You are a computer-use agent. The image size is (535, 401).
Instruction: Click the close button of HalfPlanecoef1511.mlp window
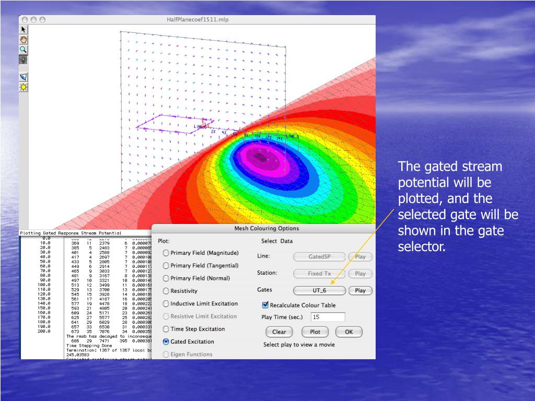[x=25, y=20]
